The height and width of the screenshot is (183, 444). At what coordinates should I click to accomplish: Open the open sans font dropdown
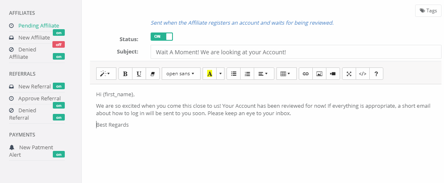click(x=181, y=74)
